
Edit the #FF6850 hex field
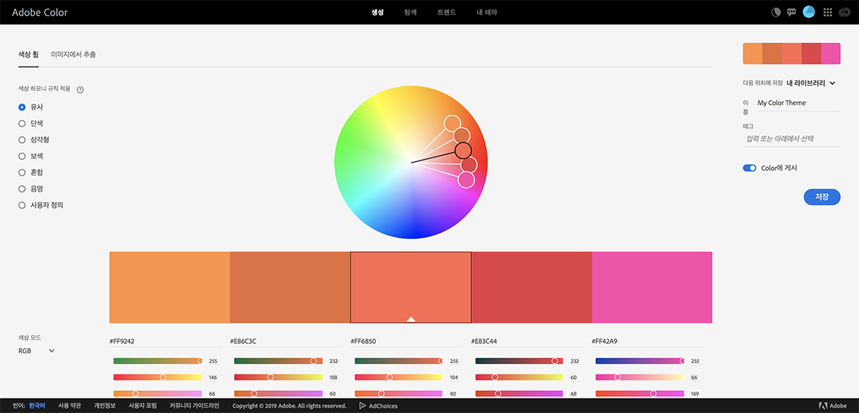coord(407,342)
